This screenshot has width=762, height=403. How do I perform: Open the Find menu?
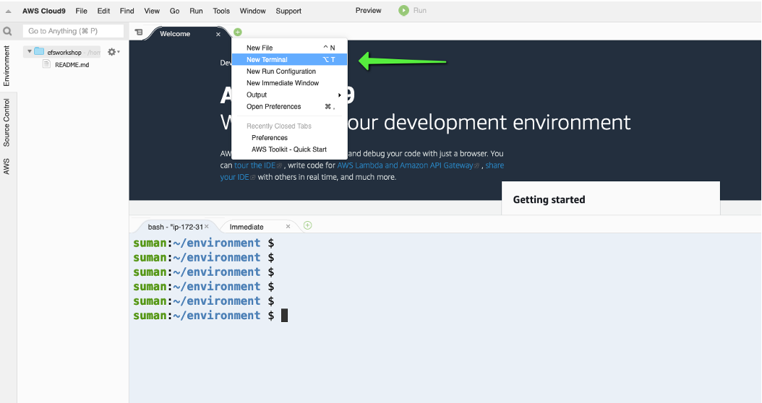(x=127, y=11)
